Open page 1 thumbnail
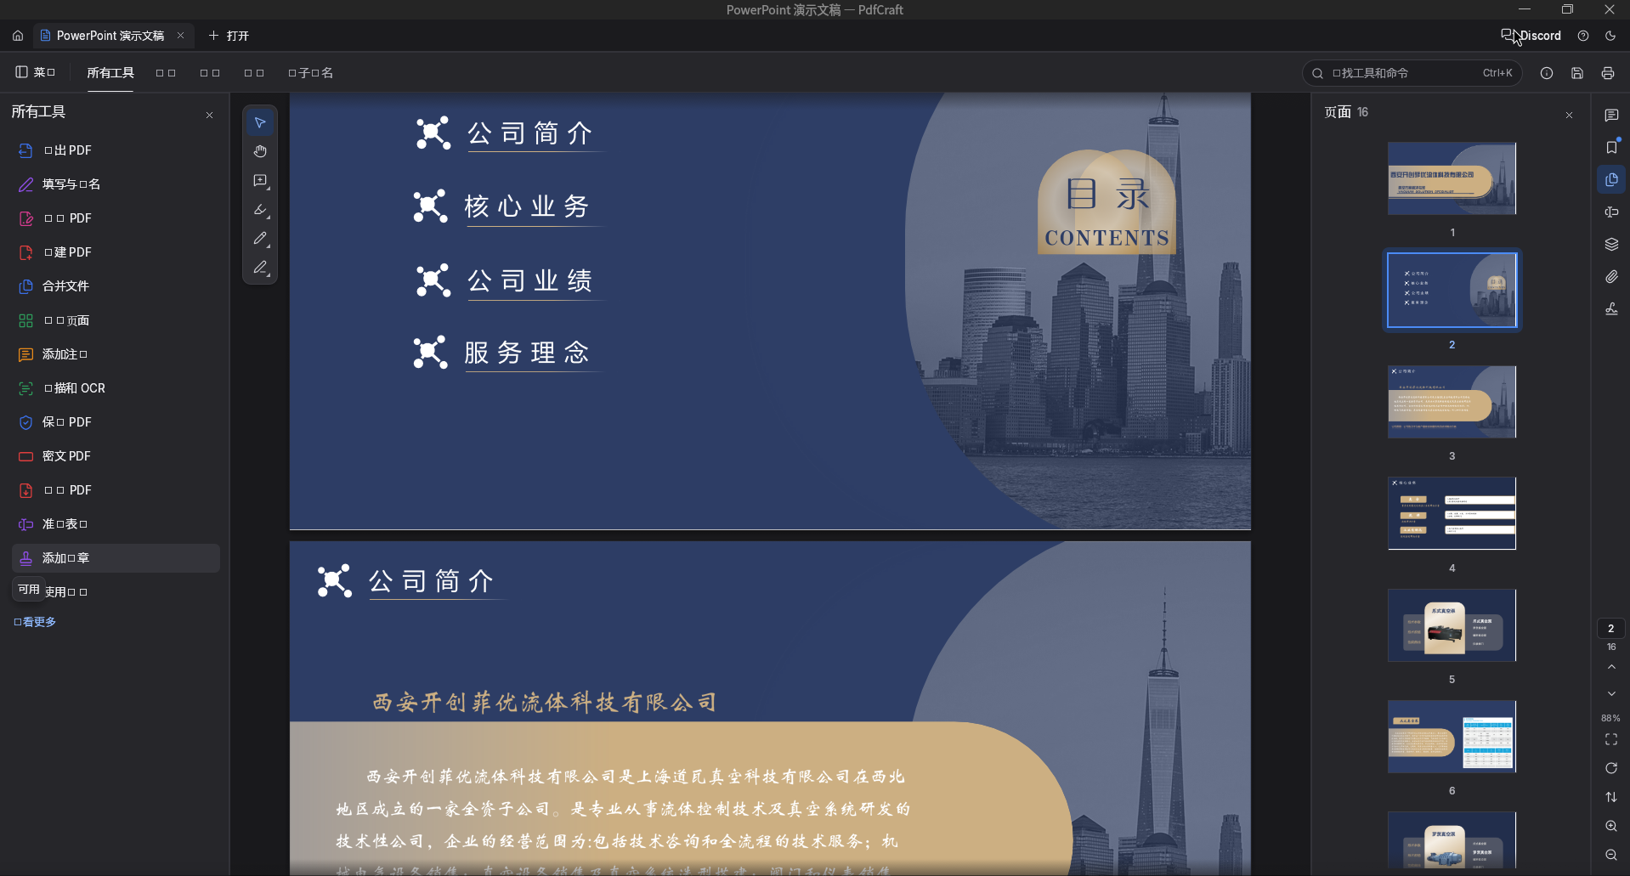 1452,178
